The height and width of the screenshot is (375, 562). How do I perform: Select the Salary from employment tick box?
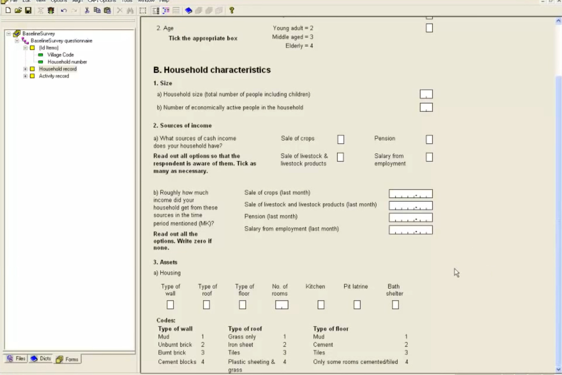point(429,157)
